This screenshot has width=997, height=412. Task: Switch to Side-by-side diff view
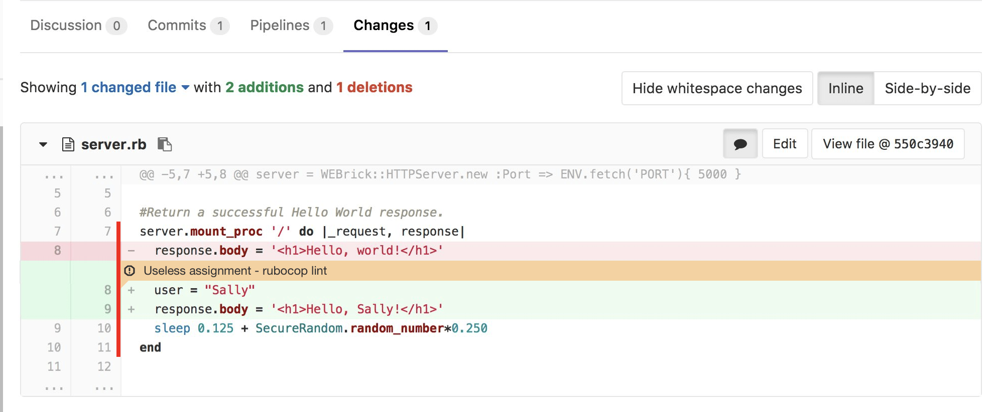pyautogui.click(x=927, y=88)
